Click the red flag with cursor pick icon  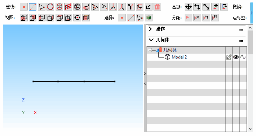(215, 18)
